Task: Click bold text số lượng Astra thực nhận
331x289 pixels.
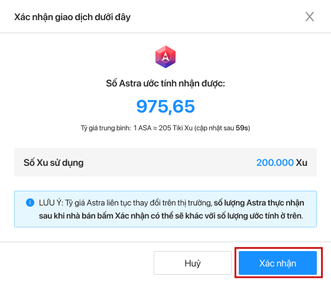Action: point(259,203)
